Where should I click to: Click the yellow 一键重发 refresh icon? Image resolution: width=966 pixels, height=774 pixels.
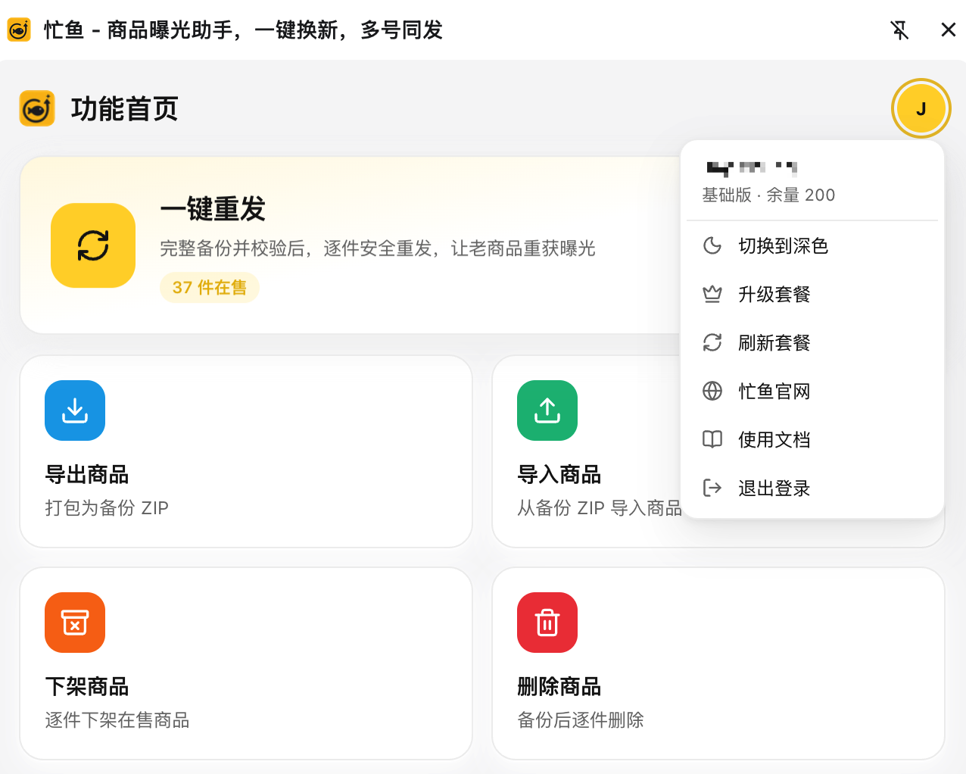(x=93, y=245)
